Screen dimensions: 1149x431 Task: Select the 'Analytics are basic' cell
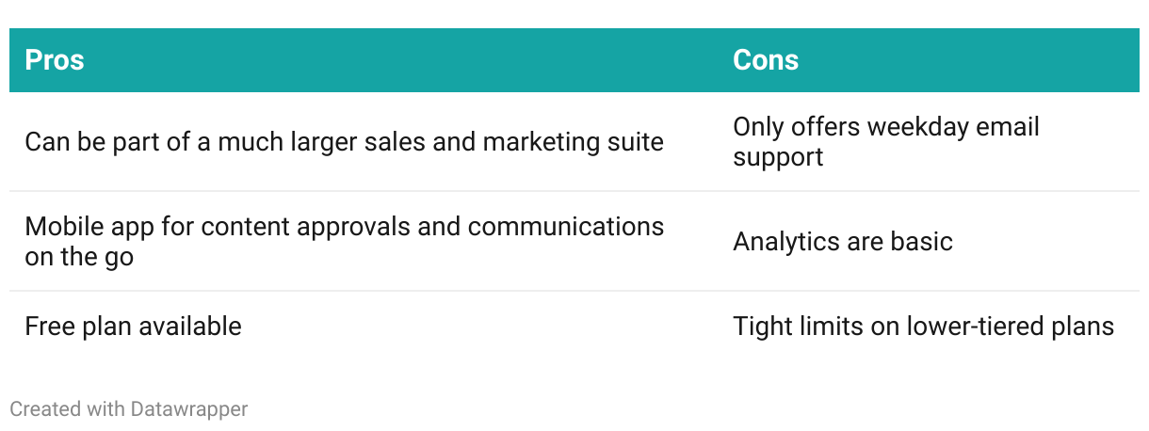coord(842,242)
